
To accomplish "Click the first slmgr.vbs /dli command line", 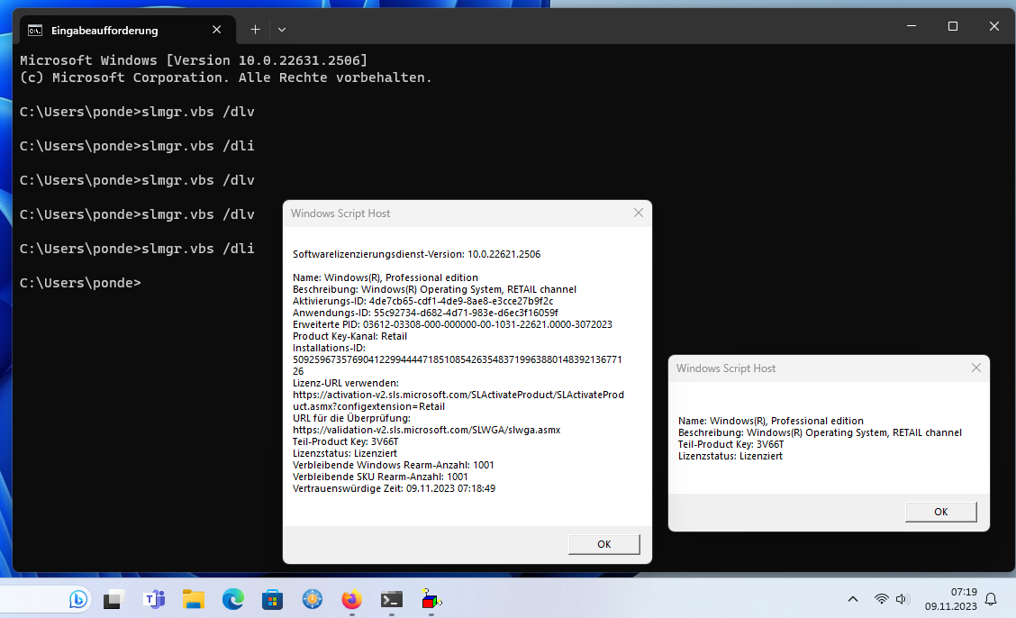I will [137, 146].
